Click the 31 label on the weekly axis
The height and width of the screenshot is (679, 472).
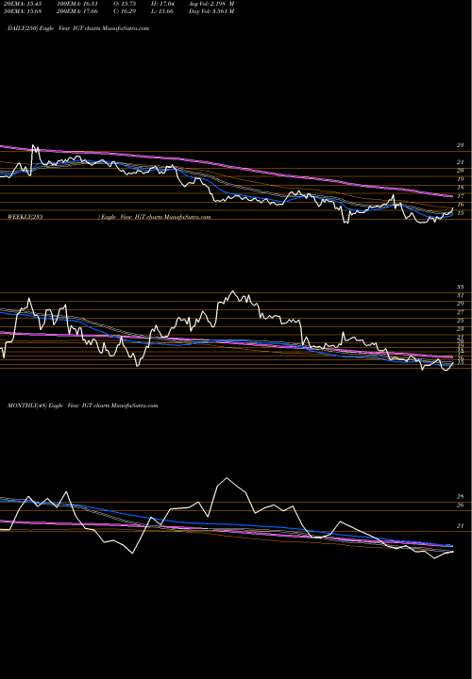(x=460, y=295)
